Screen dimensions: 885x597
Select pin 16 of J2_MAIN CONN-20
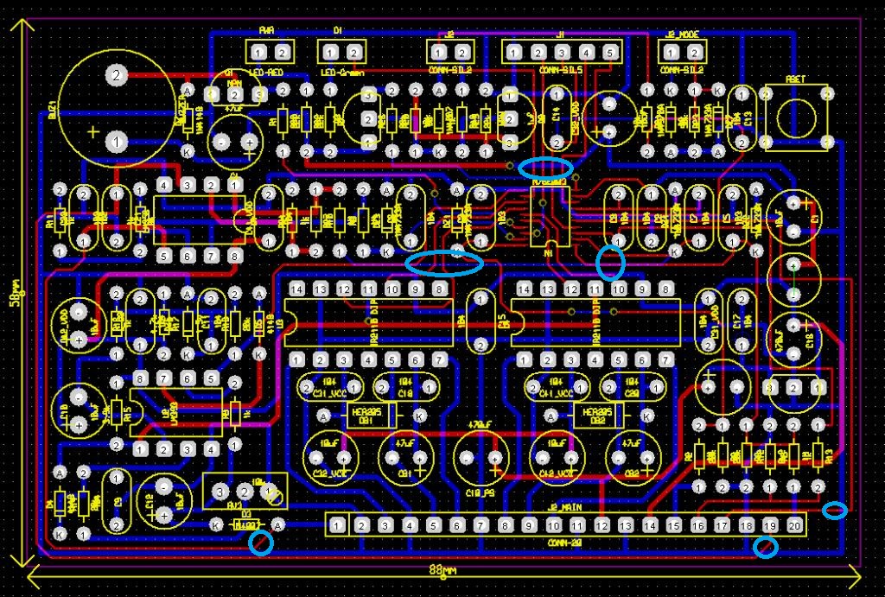(697, 526)
